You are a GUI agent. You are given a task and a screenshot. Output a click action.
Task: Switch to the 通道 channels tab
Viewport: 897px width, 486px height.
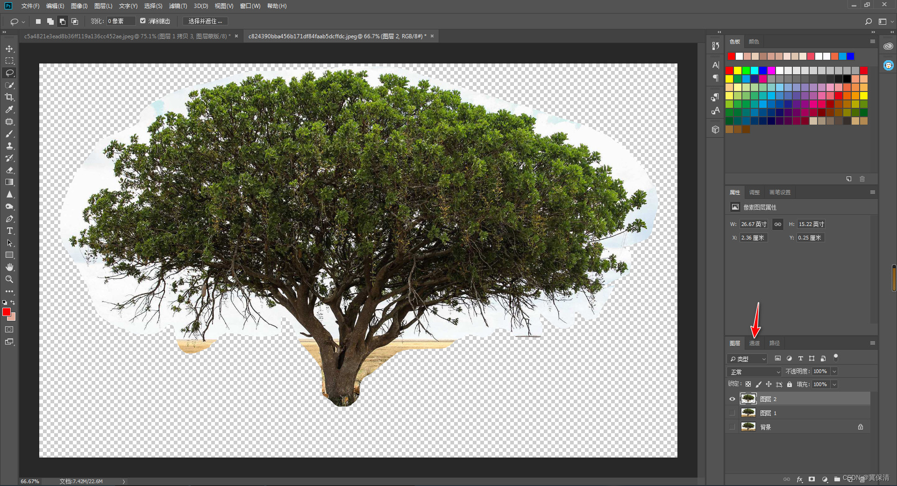pos(755,343)
